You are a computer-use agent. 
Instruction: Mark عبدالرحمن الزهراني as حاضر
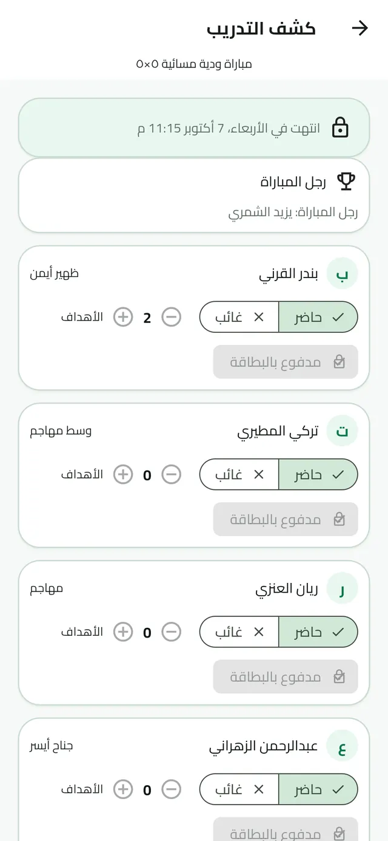318,789
